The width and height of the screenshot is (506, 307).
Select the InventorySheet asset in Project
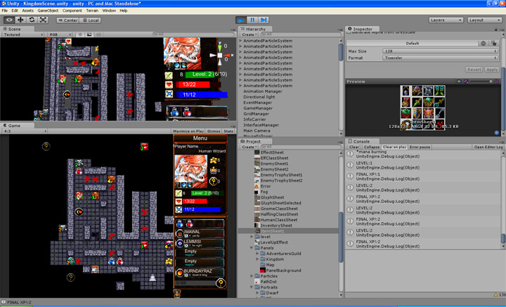tap(276, 226)
